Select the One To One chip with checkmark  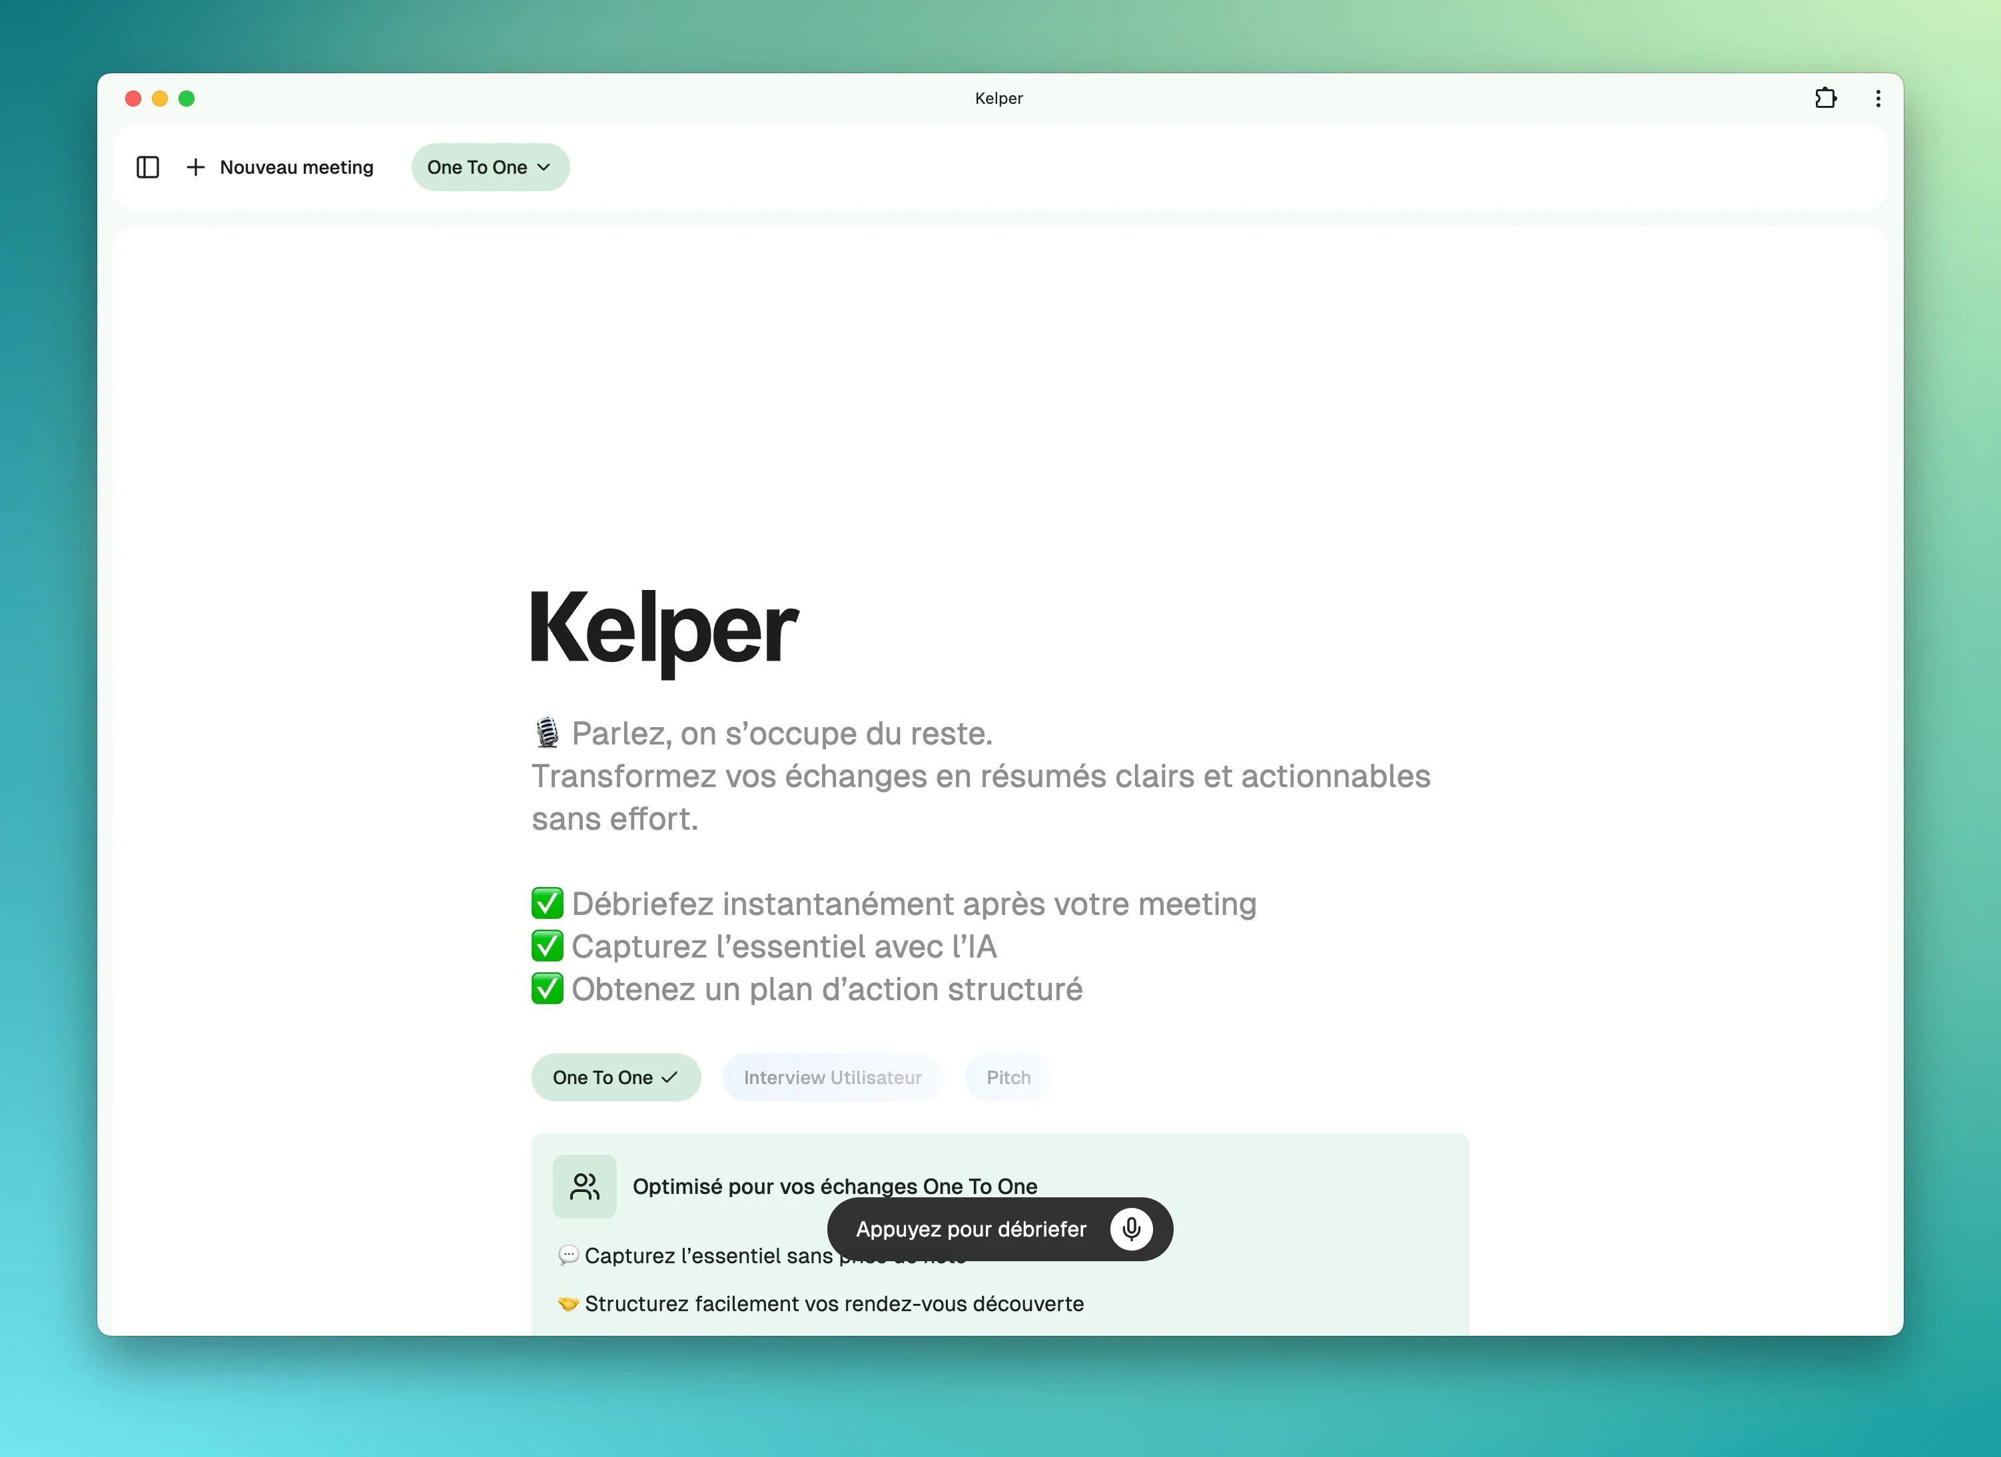(616, 1077)
